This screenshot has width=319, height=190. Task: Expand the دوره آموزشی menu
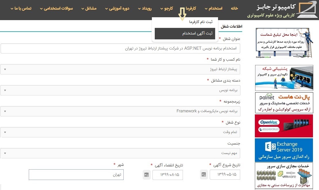(117, 8)
